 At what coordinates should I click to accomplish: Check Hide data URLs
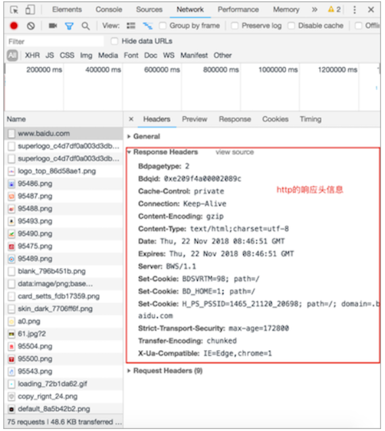coord(114,41)
